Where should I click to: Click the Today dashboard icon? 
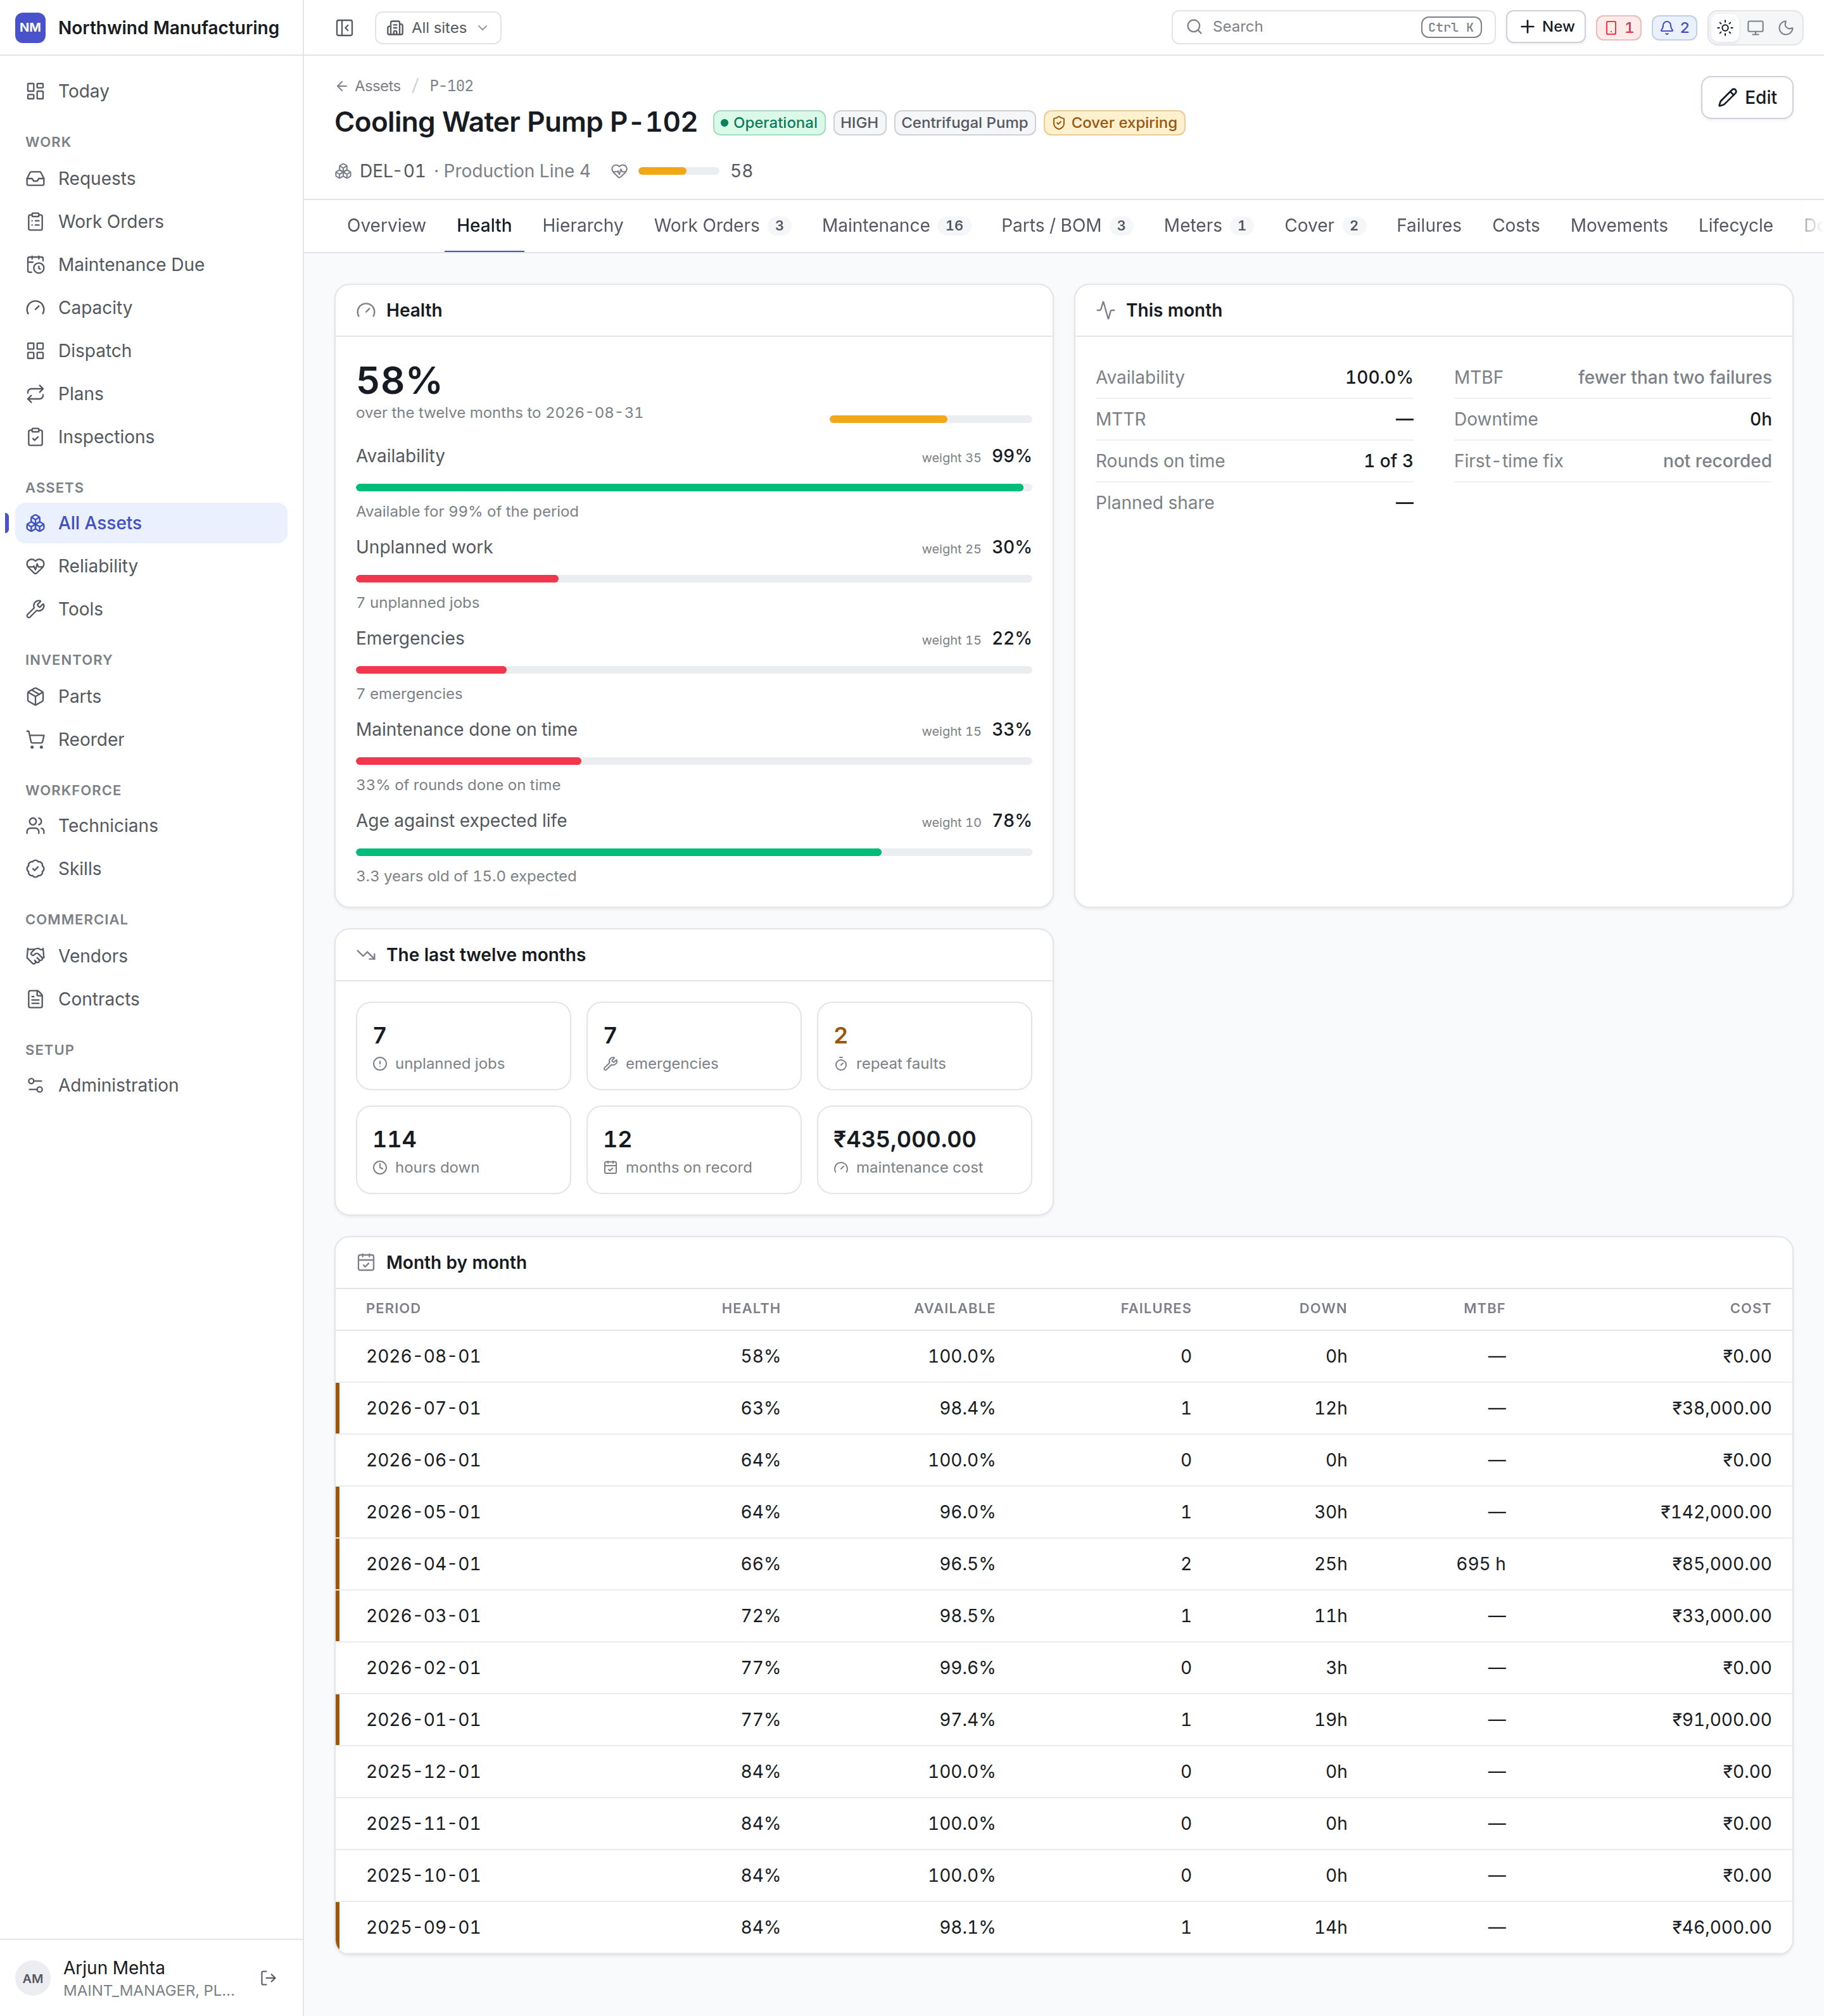click(x=36, y=91)
